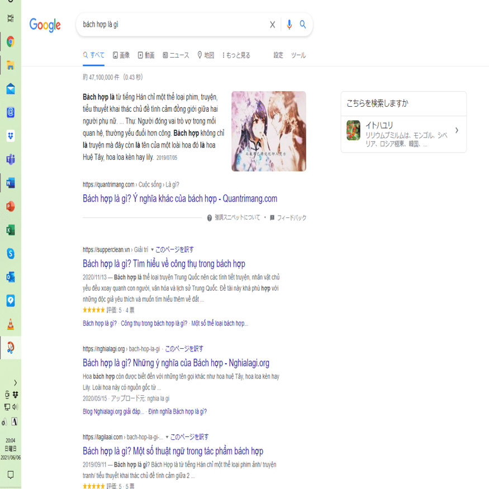The image size is (489, 489).
Task: Open the Nghialagi.org result link
Action: [176, 363]
